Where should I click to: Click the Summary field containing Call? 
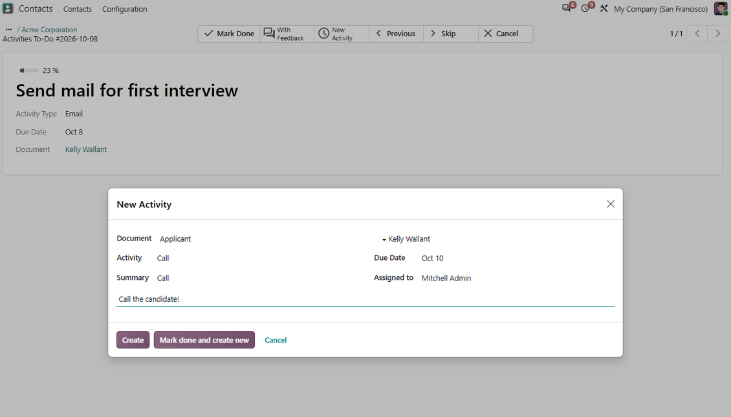click(256, 278)
